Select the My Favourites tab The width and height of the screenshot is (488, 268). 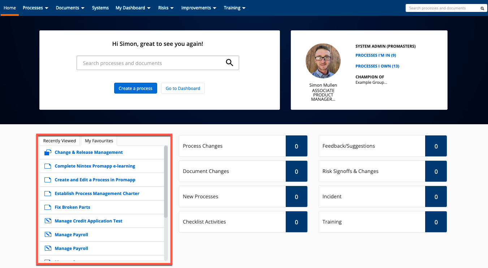[99, 141]
